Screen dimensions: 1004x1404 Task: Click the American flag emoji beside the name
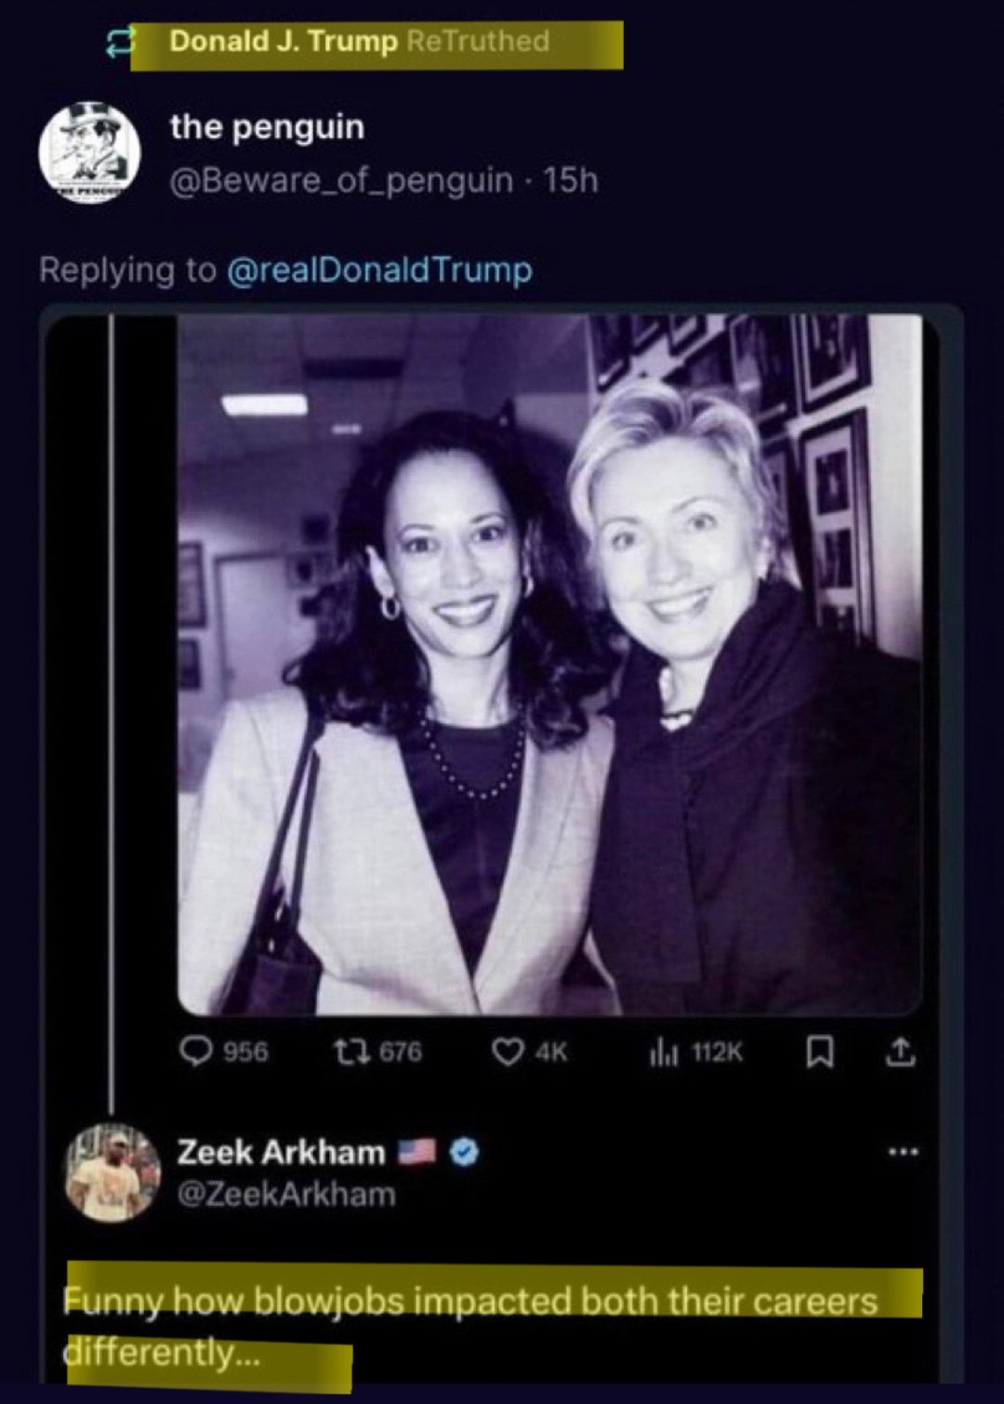pos(416,1153)
